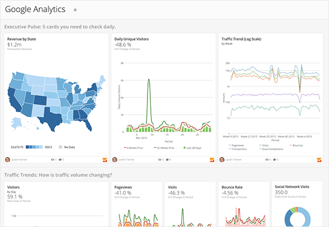
Task: Open the Visits card title
Action: click(173, 187)
